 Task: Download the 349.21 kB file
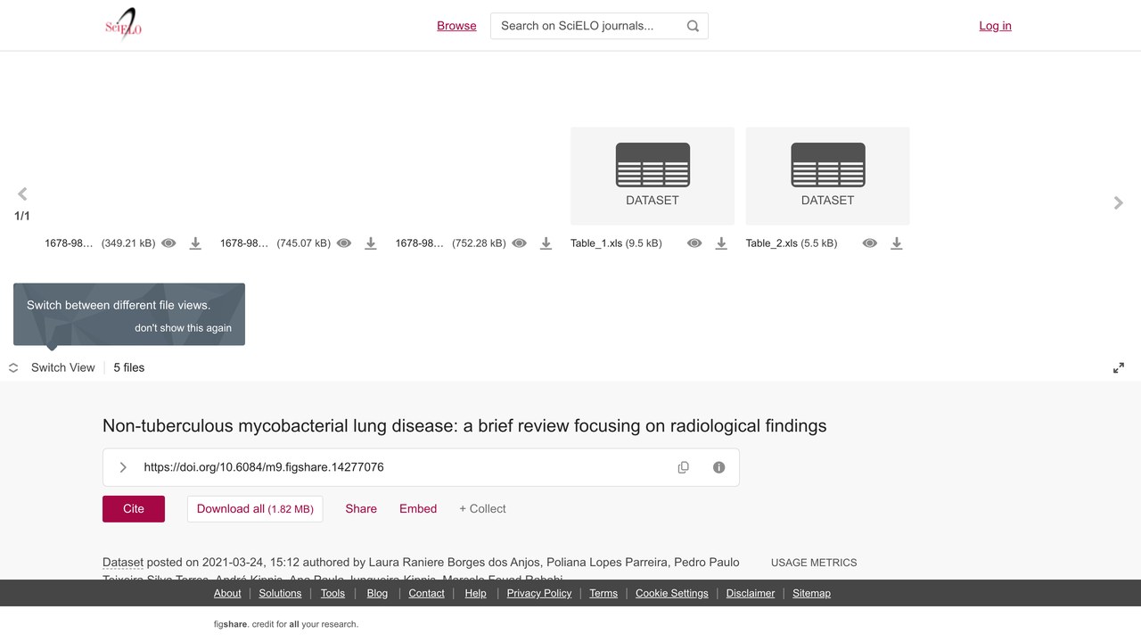pos(195,243)
